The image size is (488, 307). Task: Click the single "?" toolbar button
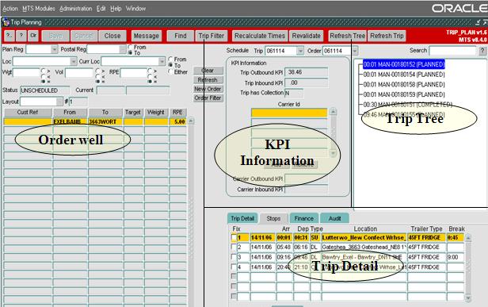21,36
